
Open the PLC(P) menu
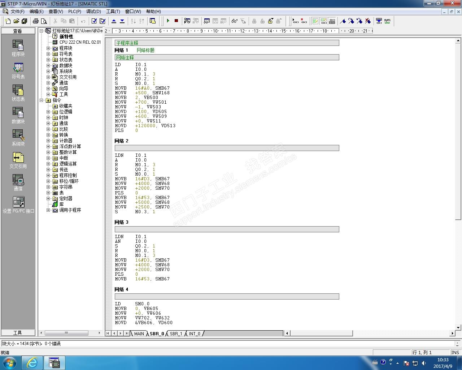[x=75, y=12]
